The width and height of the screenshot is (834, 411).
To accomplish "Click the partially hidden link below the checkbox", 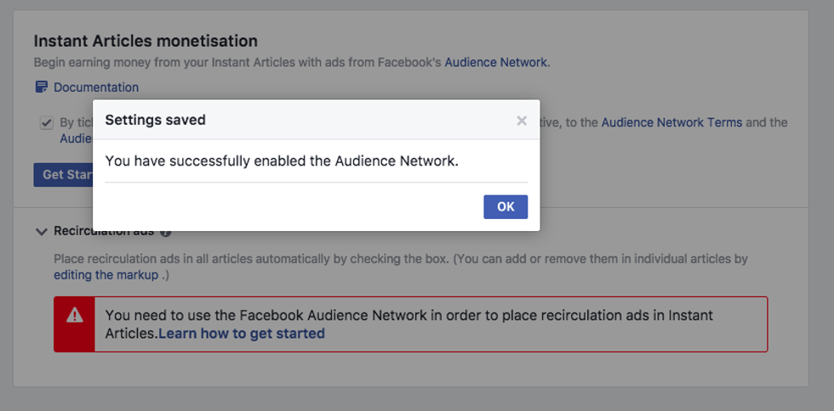I will pos(75,138).
